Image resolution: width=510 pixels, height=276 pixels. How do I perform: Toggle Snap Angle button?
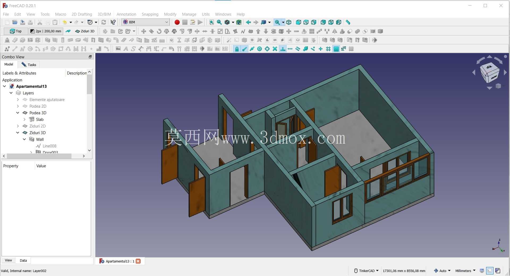point(267,49)
